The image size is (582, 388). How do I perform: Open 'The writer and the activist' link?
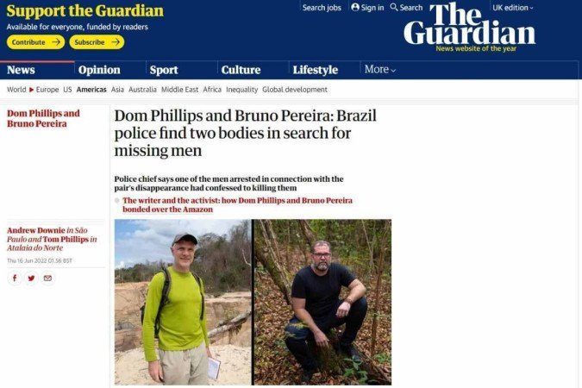pos(238,204)
